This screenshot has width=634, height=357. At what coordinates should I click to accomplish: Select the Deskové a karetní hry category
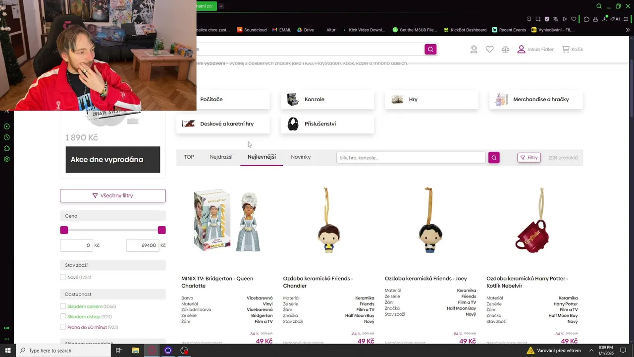point(223,124)
